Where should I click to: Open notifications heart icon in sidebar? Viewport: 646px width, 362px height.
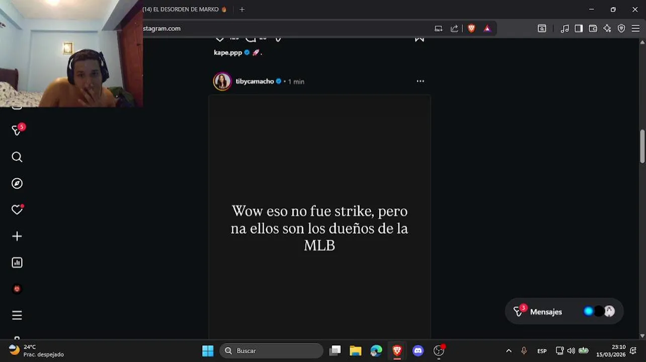[x=17, y=210]
